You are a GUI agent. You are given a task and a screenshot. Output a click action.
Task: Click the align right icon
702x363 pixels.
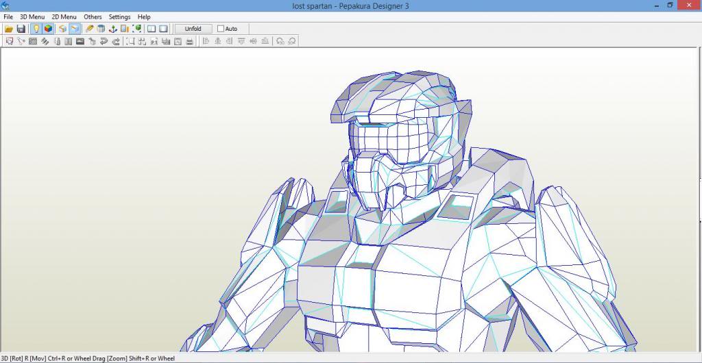tap(229, 41)
